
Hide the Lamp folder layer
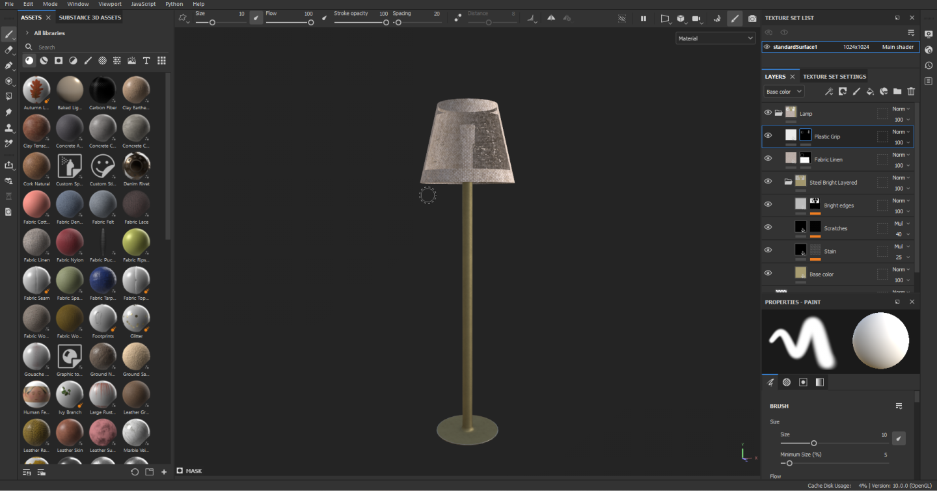[768, 113]
